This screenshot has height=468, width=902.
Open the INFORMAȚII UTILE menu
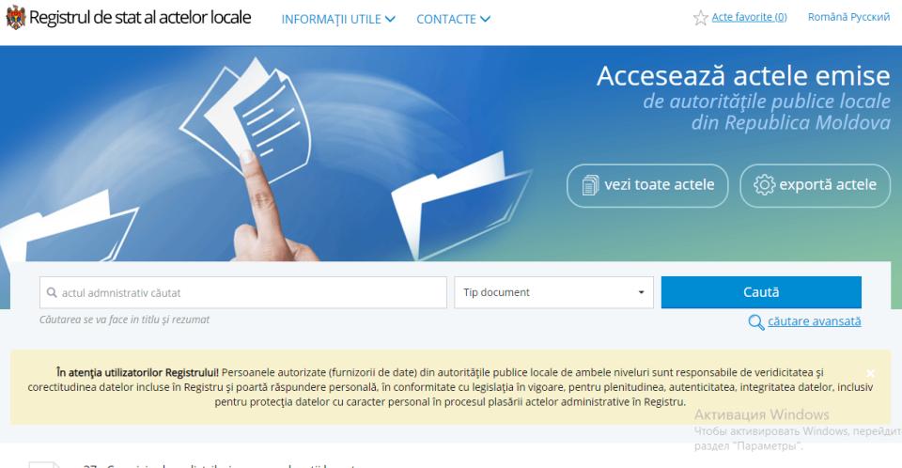point(338,19)
